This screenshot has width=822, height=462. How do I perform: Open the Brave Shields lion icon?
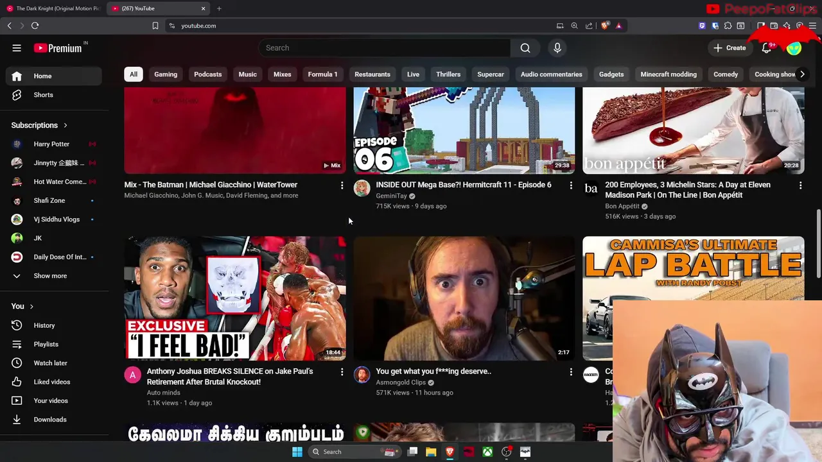(x=605, y=26)
